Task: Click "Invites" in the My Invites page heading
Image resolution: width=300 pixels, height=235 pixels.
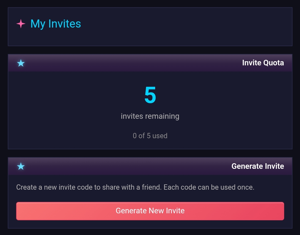Action: [65, 24]
